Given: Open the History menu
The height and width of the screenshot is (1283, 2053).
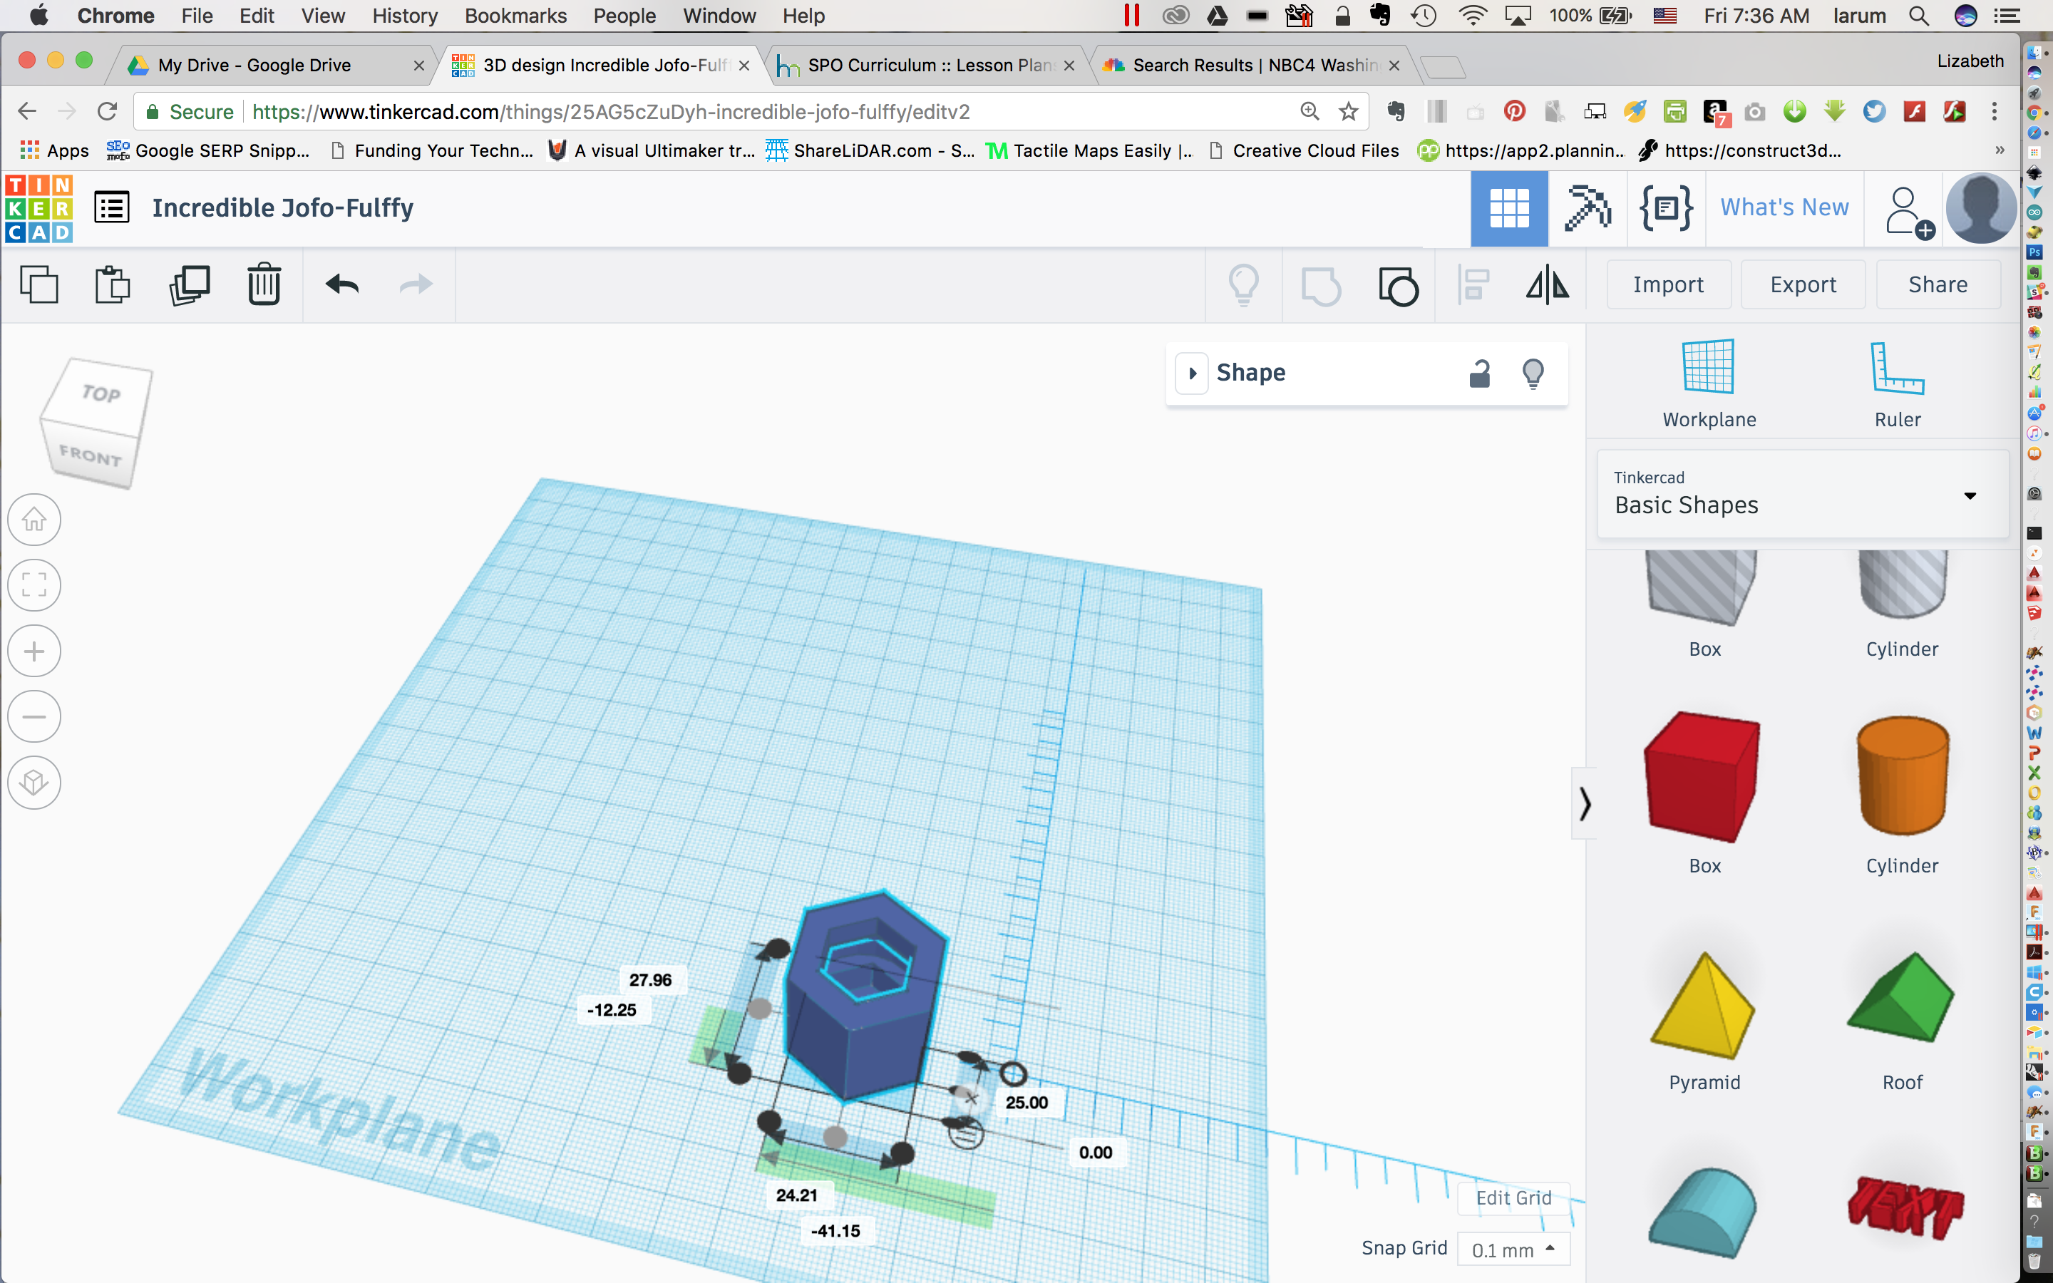Looking at the screenshot, I should [405, 15].
